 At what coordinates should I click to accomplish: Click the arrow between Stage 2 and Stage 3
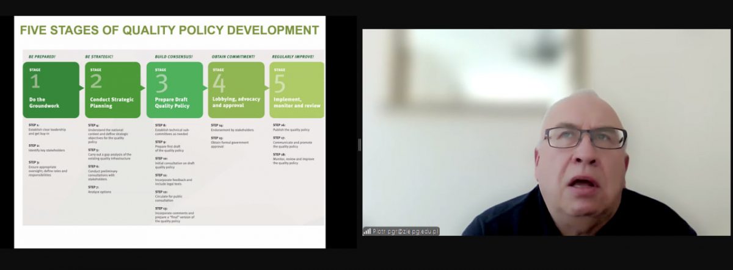[143, 89]
